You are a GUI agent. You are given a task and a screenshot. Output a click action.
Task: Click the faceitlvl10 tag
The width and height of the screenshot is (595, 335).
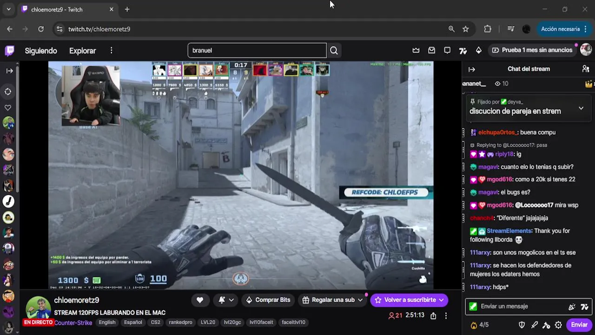(x=293, y=322)
